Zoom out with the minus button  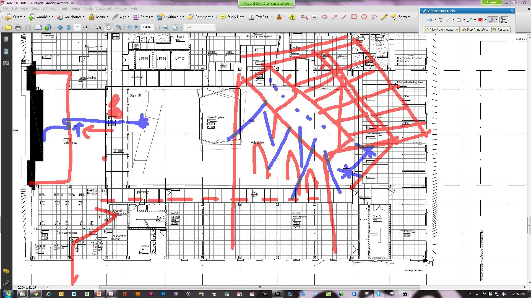pos(129,27)
